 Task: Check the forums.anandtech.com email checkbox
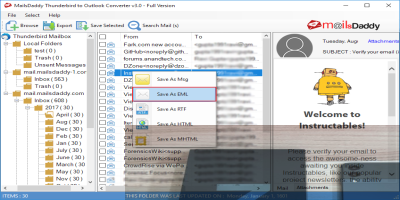[102, 59]
